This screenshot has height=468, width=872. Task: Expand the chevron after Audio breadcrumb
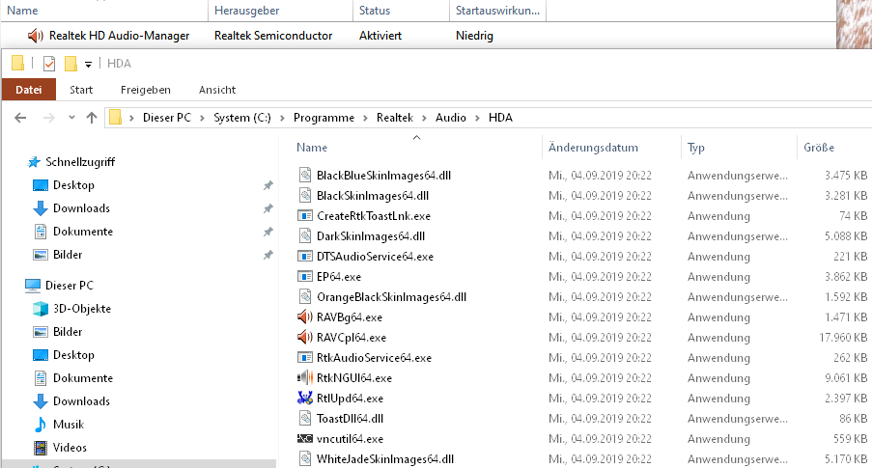click(477, 118)
